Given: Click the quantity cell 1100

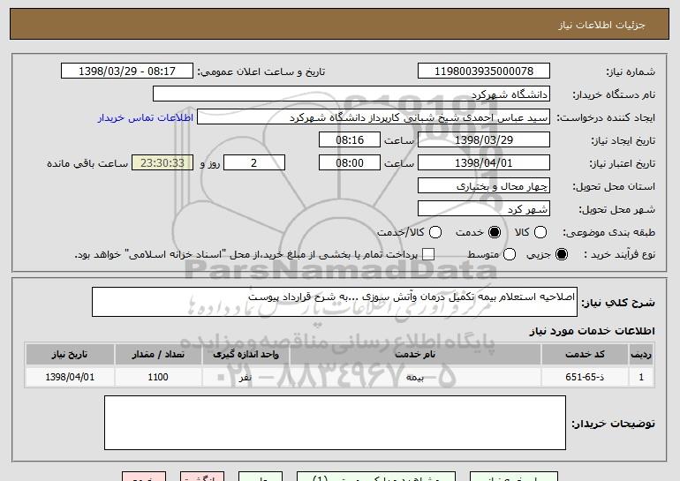Looking at the screenshot, I should 158,377.
